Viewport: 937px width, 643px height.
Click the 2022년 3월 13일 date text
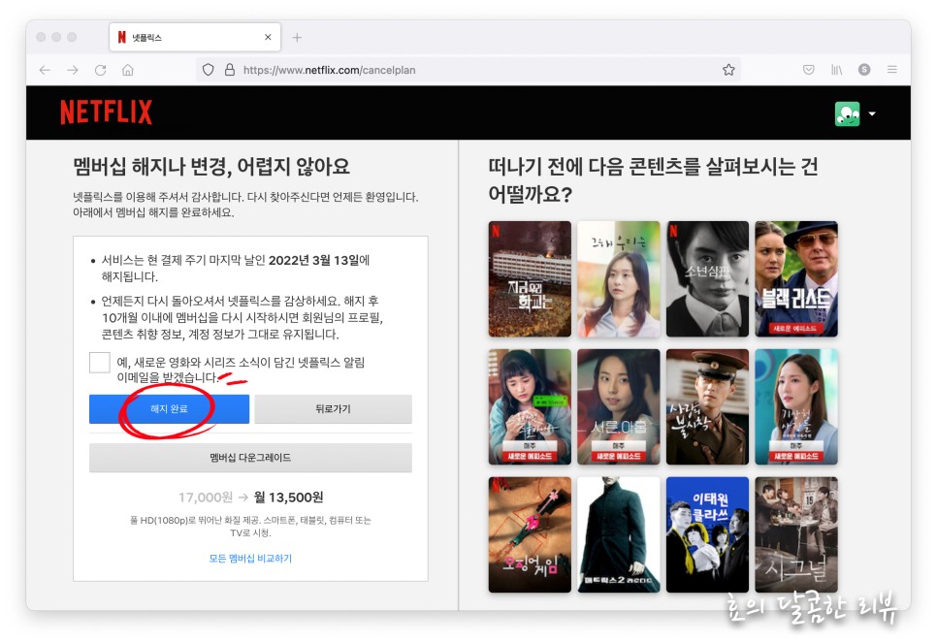(x=313, y=260)
